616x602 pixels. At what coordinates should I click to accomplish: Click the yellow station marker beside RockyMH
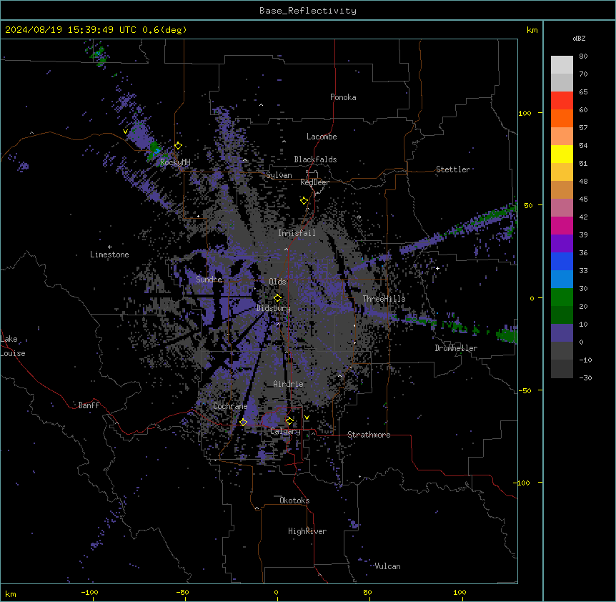point(179,146)
